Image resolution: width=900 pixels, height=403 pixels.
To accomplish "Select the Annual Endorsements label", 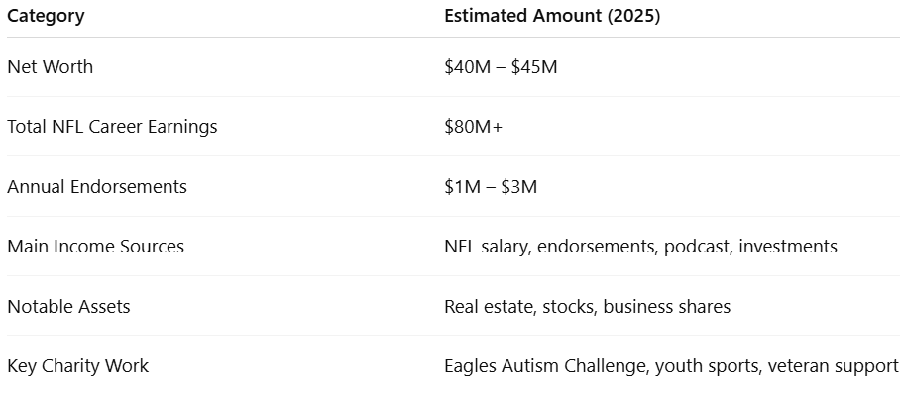I will tap(97, 187).
